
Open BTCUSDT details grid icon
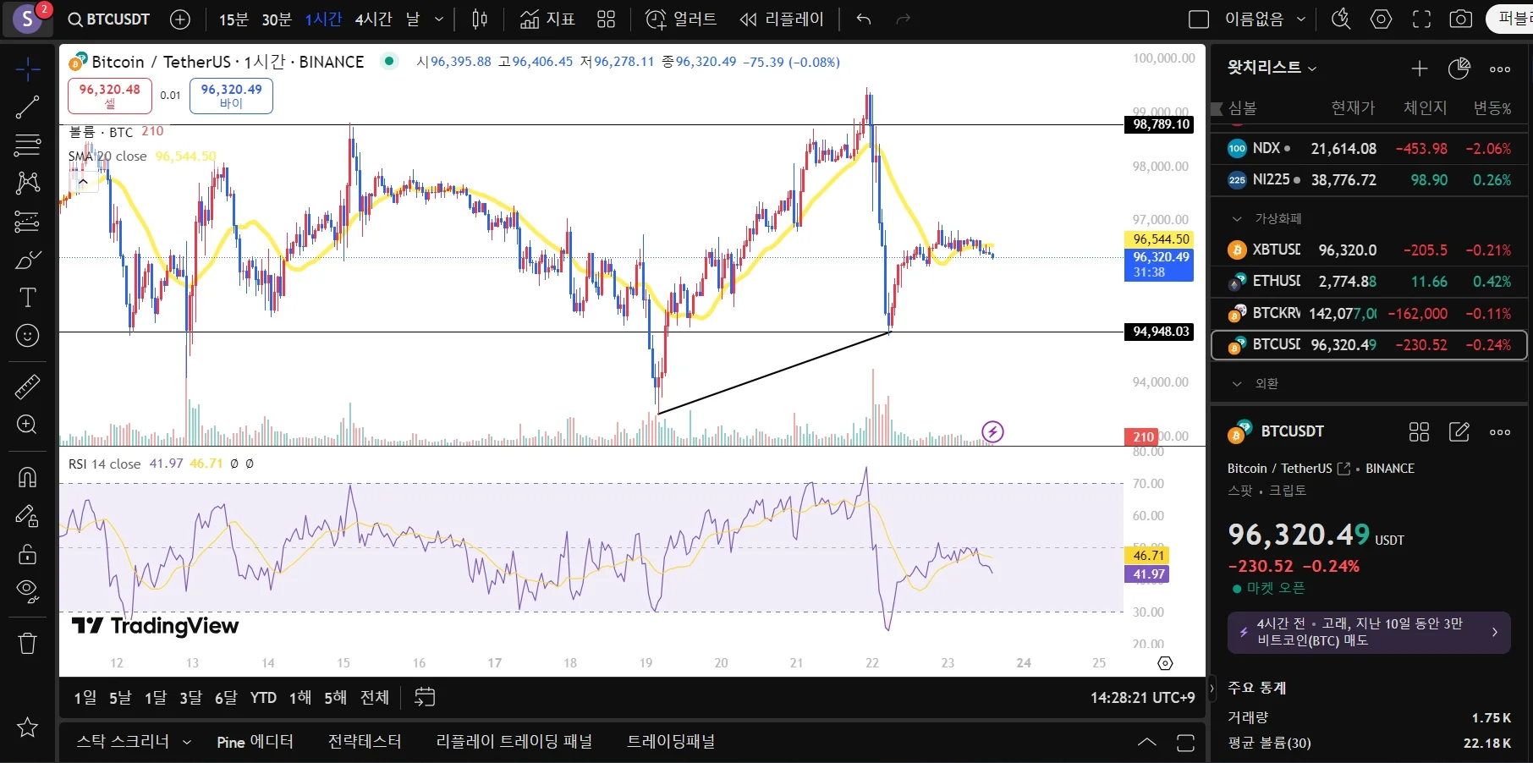point(1419,431)
